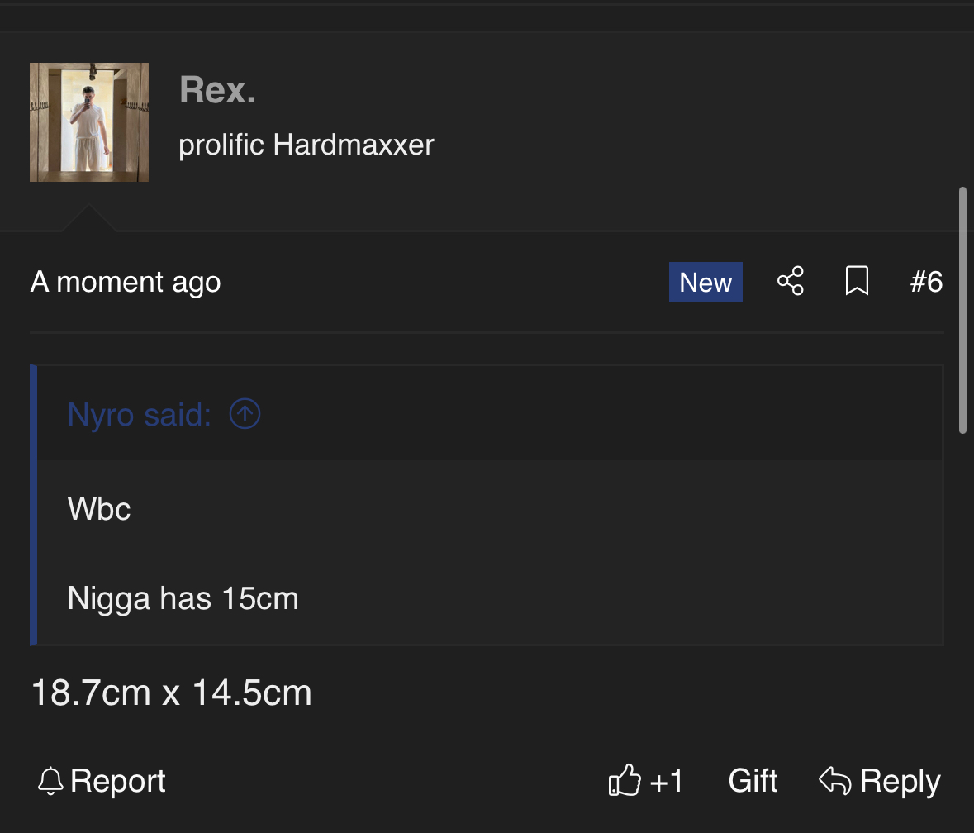This screenshot has height=833, width=974.
Task: Click the Report text label
Action: click(117, 781)
